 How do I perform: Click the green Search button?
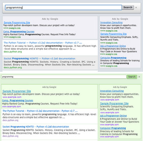coord(132,77)
